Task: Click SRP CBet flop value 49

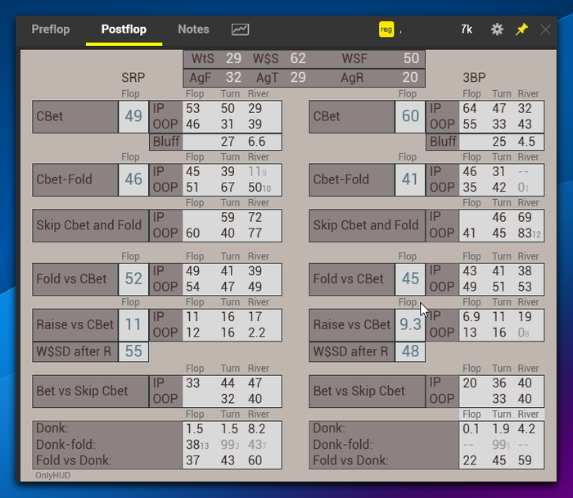Action: coord(133,117)
